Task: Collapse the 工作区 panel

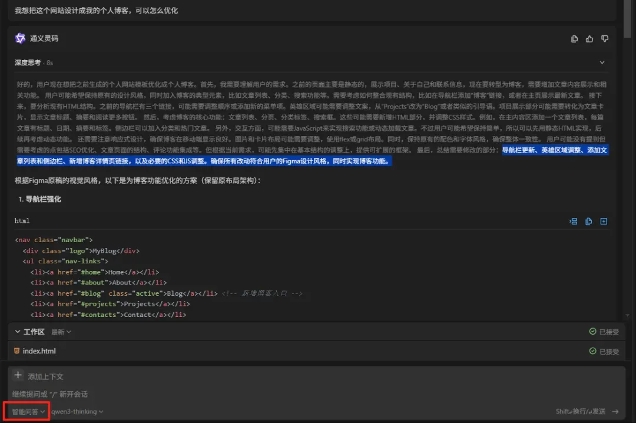Action: point(18,332)
